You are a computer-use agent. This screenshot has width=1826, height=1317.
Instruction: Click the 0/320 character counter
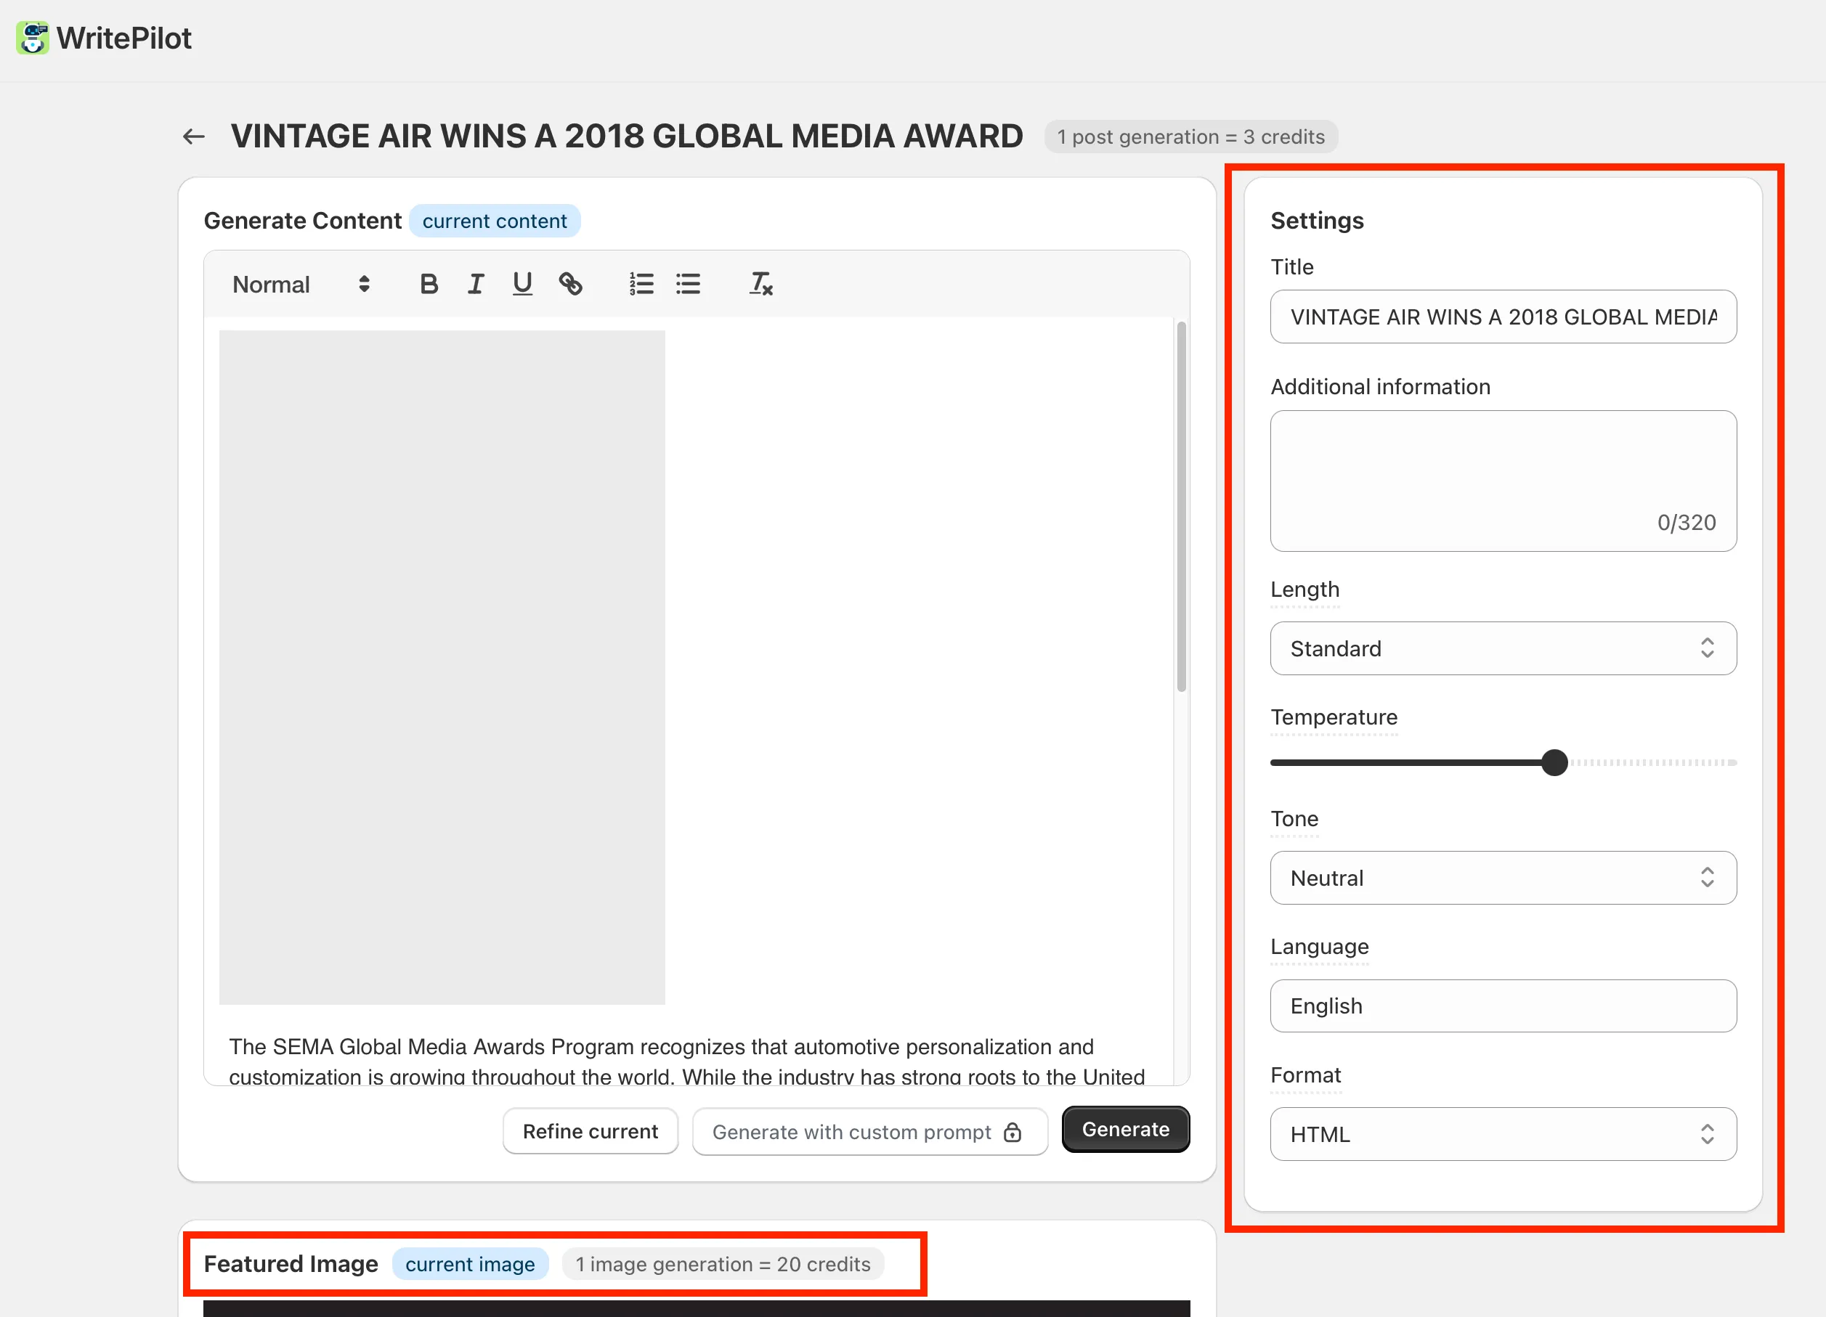click(x=1686, y=523)
